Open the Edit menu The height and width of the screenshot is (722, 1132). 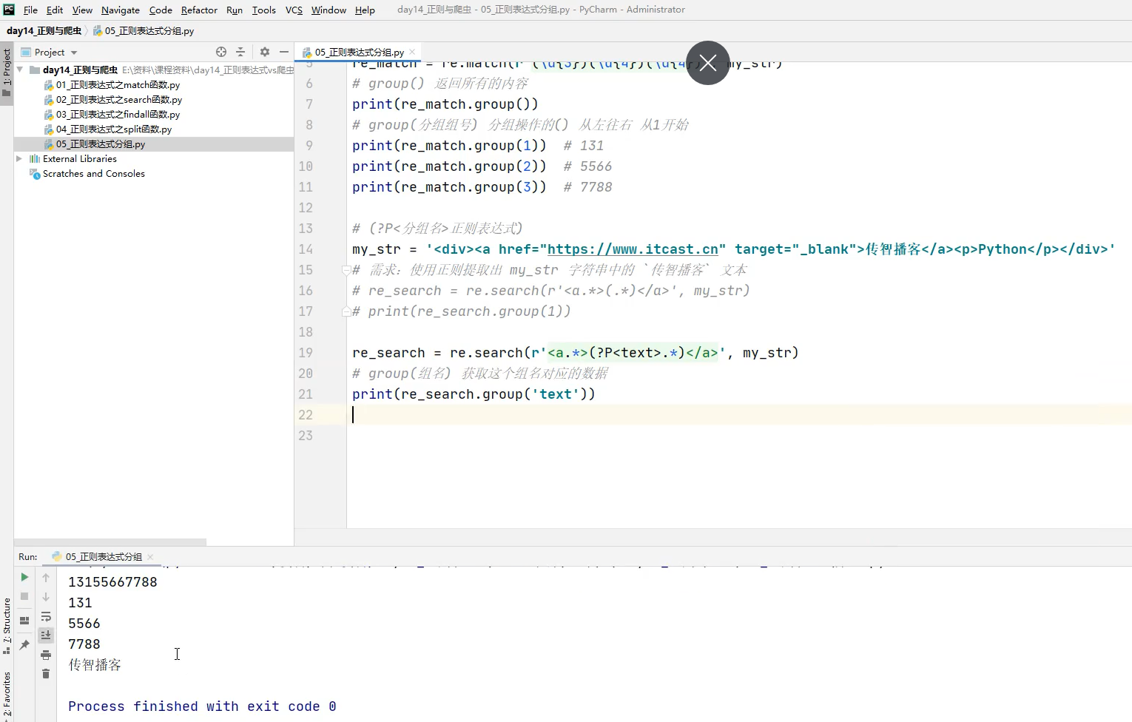[x=55, y=10]
